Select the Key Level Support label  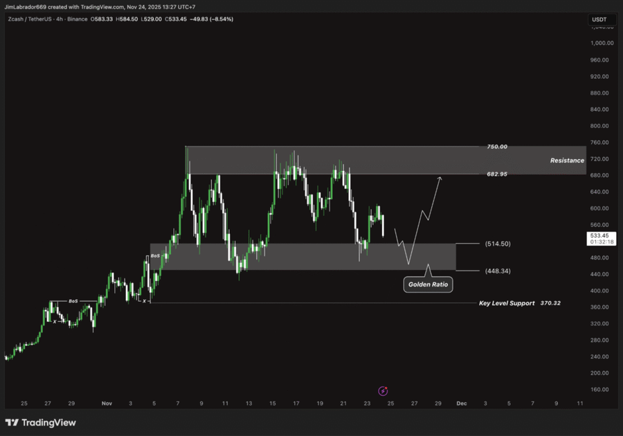[x=507, y=303]
